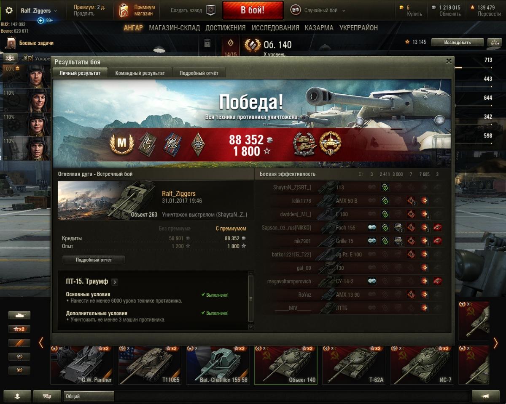Toggle the tank type carousel filter
Viewport: 506px width, 404px height.
coord(19,315)
